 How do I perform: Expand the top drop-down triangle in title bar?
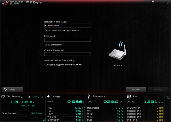coord(153,2)
